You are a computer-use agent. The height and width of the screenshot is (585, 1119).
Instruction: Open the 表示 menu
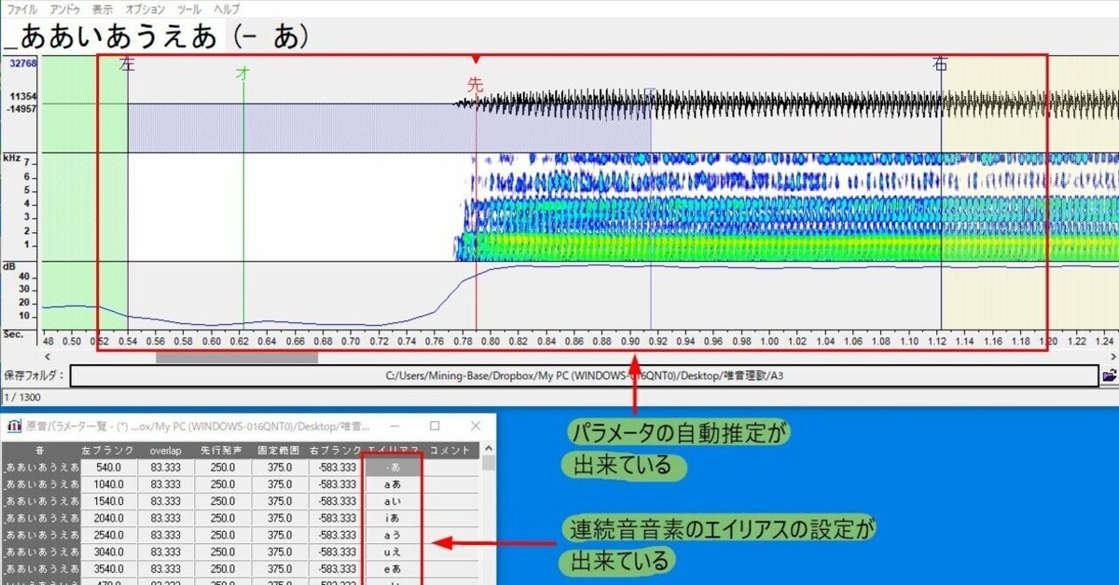(x=103, y=9)
